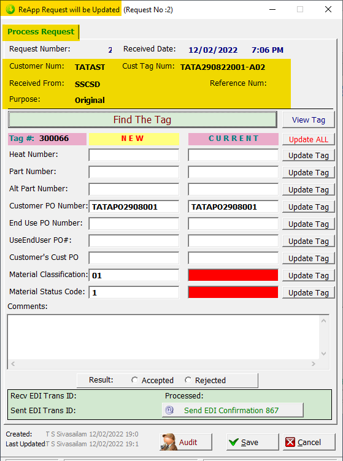
Task: Click the Comments scrollbar up arrow
Action: point(323,321)
